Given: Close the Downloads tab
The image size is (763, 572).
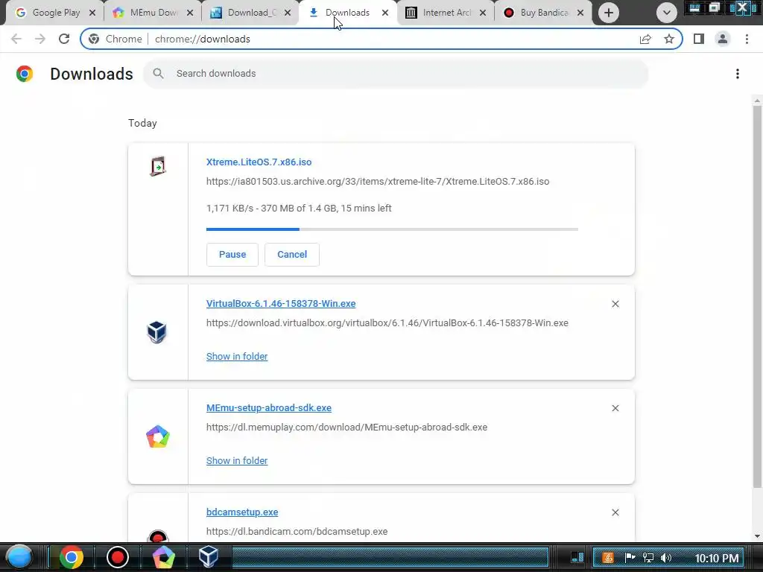Looking at the screenshot, I should coord(385,13).
